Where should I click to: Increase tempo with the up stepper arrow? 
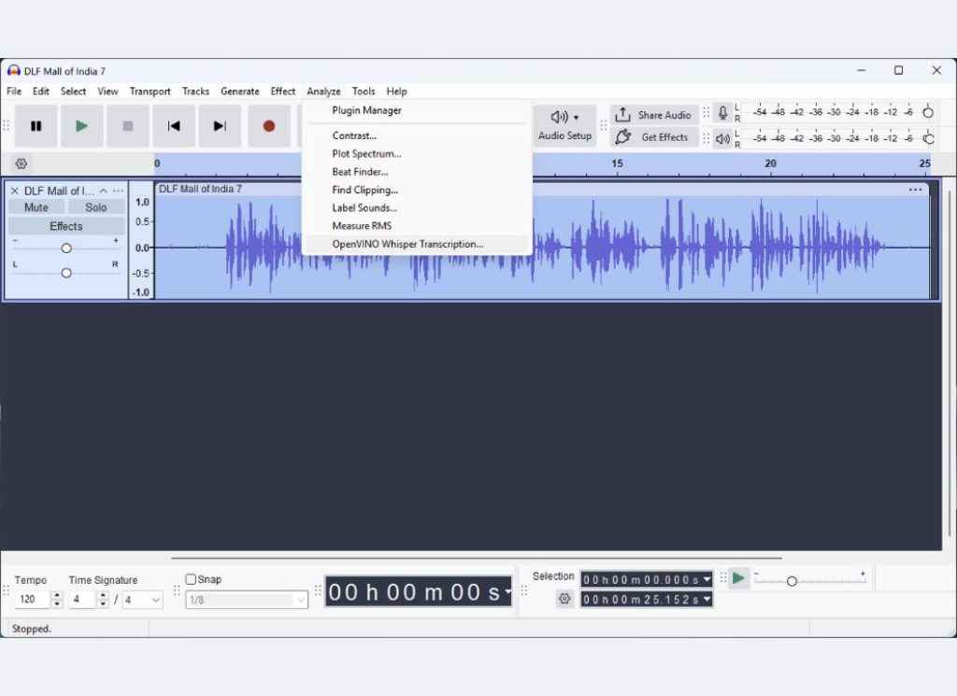click(x=57, y=596)
